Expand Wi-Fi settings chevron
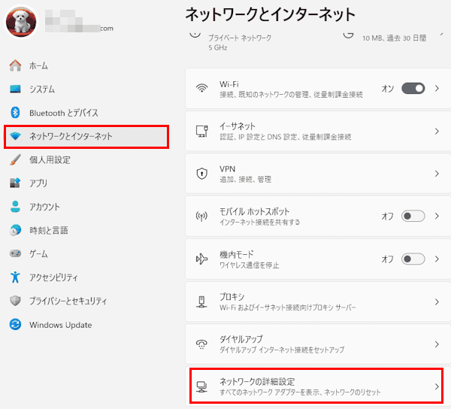The image size is (451, 409). [x=437, y=88]
